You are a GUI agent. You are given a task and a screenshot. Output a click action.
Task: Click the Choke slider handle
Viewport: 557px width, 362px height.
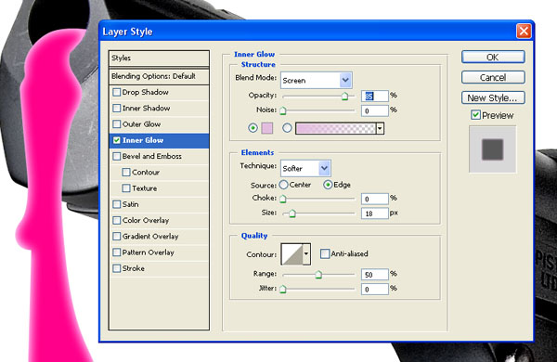tap(283, 199)
